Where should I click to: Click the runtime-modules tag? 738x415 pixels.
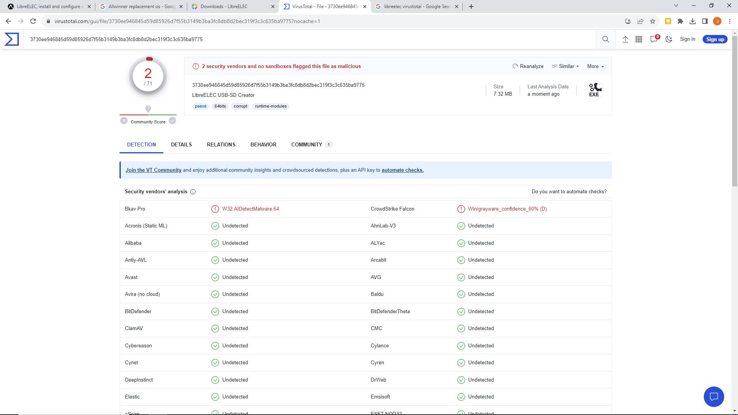(x=271, y=106)
